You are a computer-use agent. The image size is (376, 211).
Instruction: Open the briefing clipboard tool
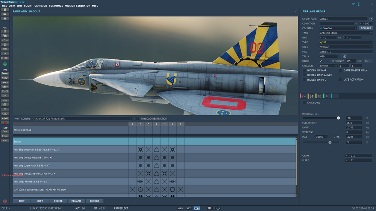point(5,31)
